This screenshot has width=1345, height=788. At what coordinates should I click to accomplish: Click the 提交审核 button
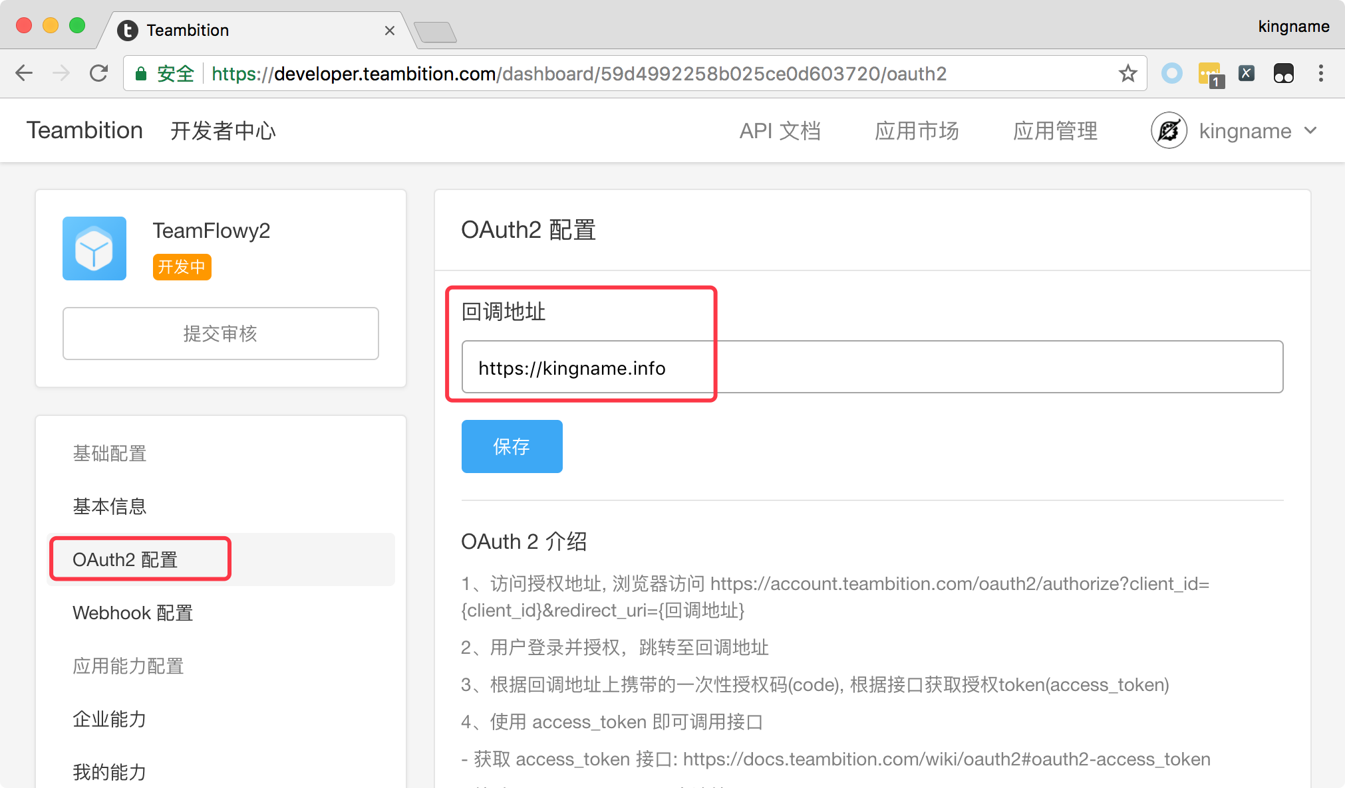[x=221, y=334]
